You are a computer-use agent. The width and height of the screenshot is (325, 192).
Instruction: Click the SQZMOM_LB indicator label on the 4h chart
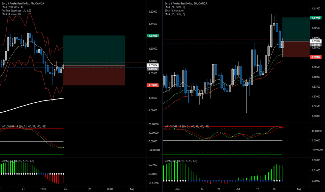pos(18,161)
